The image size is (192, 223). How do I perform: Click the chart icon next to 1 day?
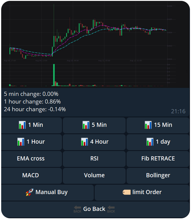tap(150, 142)
